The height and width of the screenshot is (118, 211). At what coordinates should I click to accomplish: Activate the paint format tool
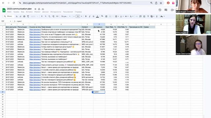[x=28, y=16]
